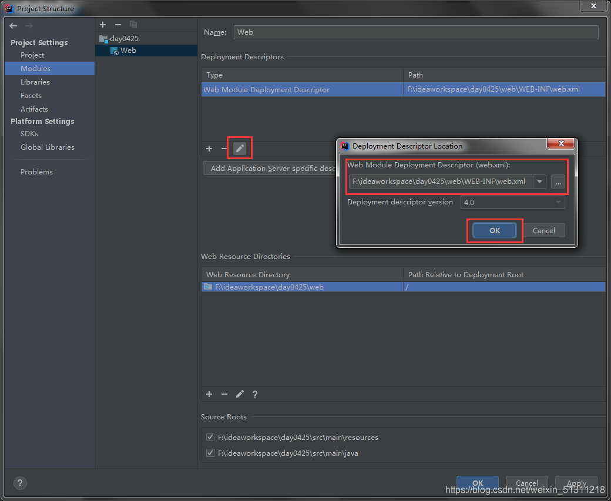Click Add Application Server specific descriptor button
Image resolution: width=611 pixels, height=501 pixels.
tap(269, 169)
